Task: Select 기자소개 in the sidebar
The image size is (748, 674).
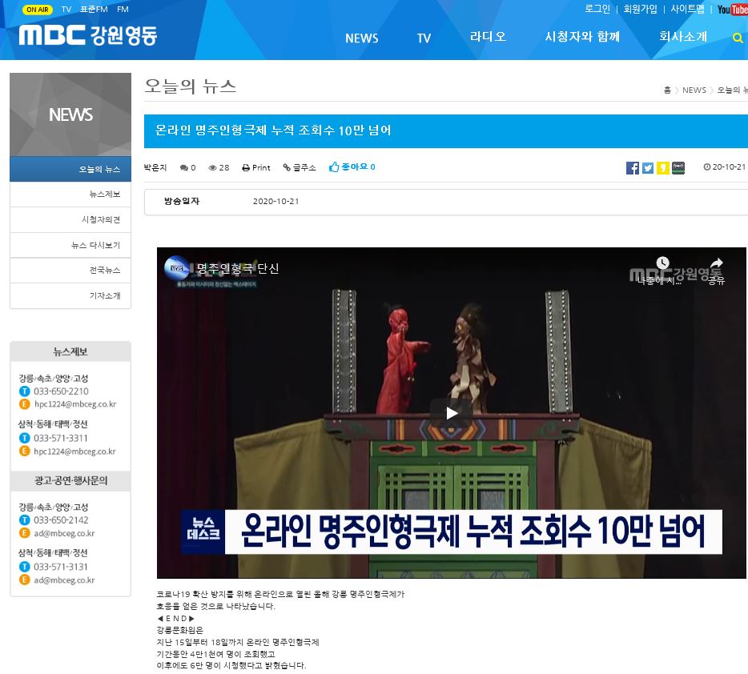Action: [70, 296]
